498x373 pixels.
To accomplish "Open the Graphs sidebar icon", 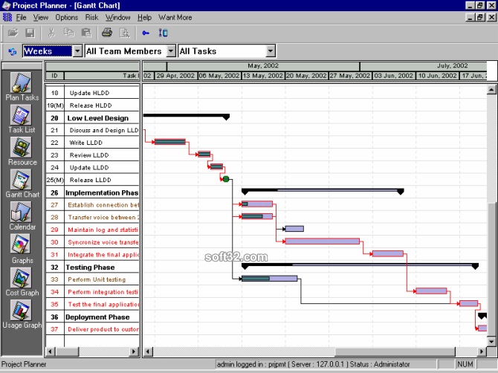I will (x=22, y=245).
